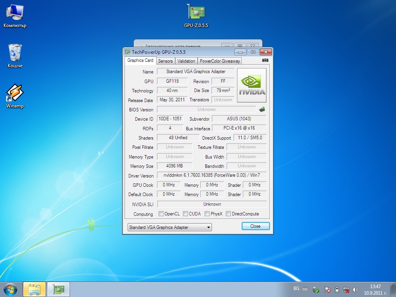Screen dimensions: 396x297
Task: Click the Bus Width Unknown field
Action: pos(246,157)
